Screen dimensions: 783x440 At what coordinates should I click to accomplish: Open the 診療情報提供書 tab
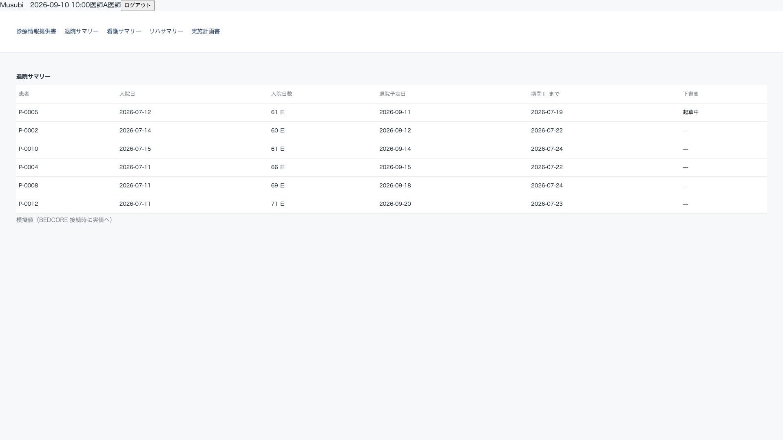pos(36,31)
